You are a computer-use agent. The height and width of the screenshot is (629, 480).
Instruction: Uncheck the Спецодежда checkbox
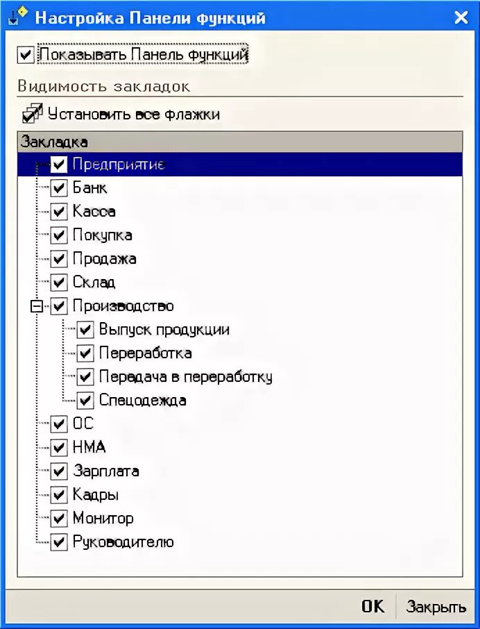(85, 401)
